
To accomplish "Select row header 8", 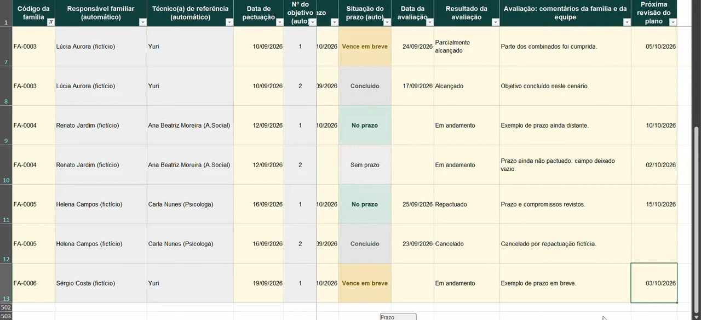I will pos(6,86).
